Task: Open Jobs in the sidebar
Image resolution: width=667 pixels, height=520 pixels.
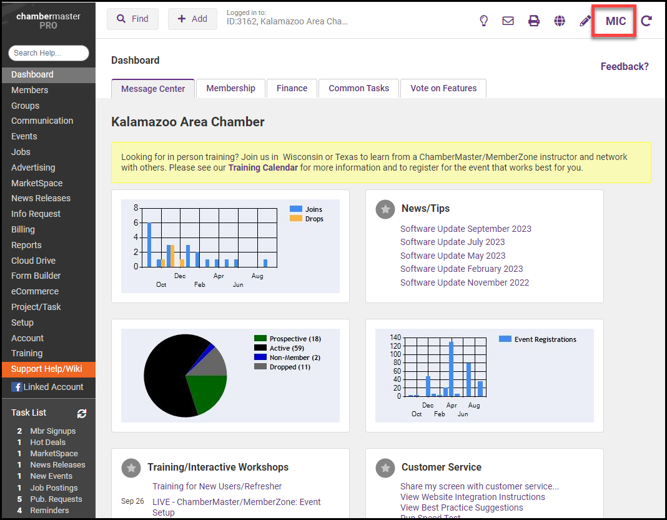Action: (21, 152)
